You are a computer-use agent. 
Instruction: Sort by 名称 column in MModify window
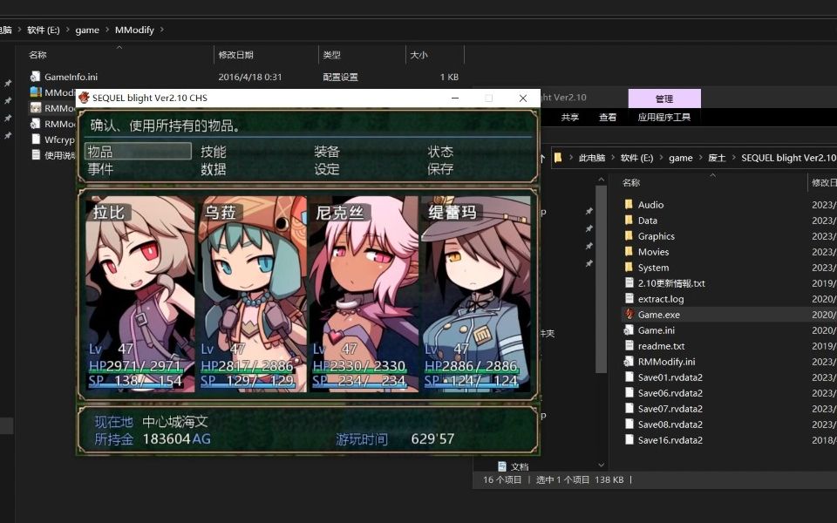coord(37,55)
